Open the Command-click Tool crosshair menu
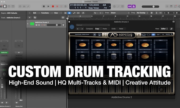Viewport: 180px width, 108px height. point(101,13)
